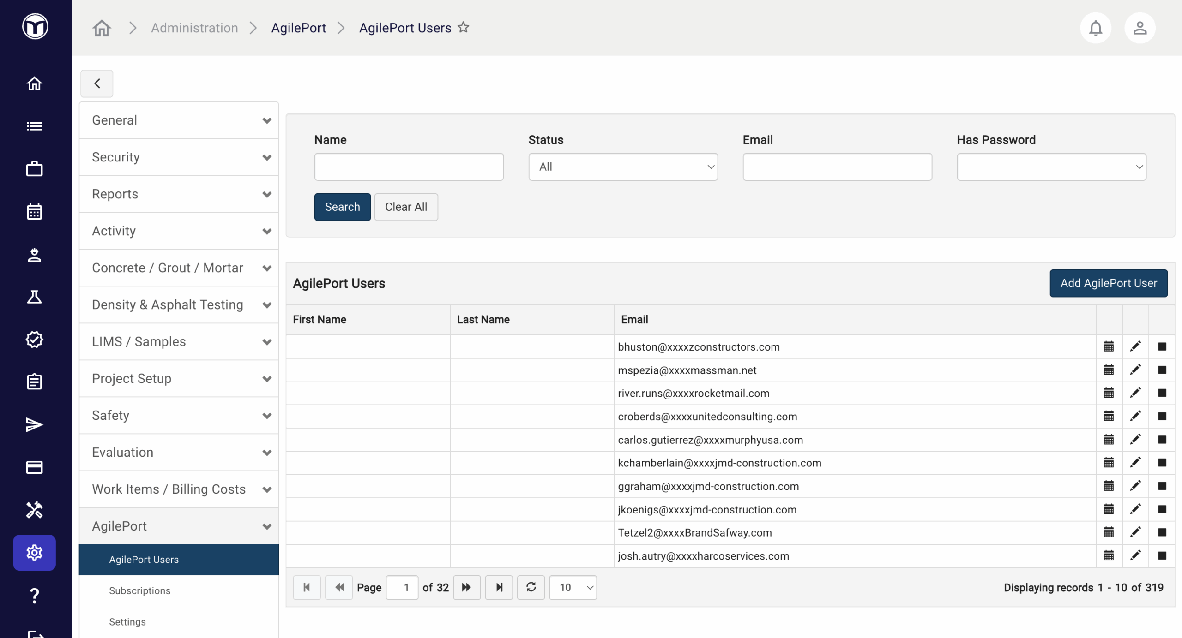The height and width of the screenshot is (638, 1182).
Task: Expand Concrete / Grout / Mortar section
Action: [x=179, y=268]
